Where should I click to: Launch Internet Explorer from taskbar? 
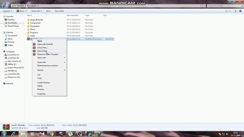click(x=14, y=134)
